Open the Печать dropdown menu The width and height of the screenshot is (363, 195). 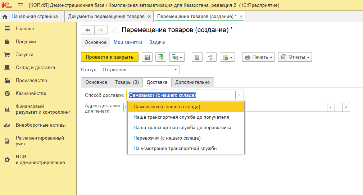(x=258, y=57)
